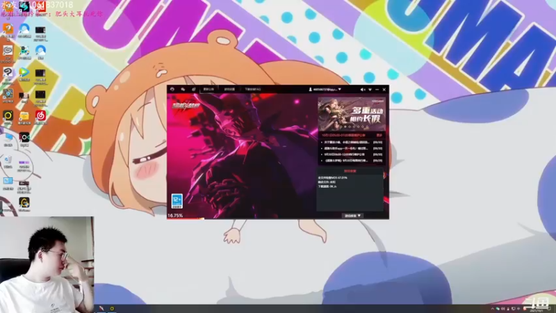Click the webcam overlay of the streamer
This screenshot has height=313, width=556.
47,265
